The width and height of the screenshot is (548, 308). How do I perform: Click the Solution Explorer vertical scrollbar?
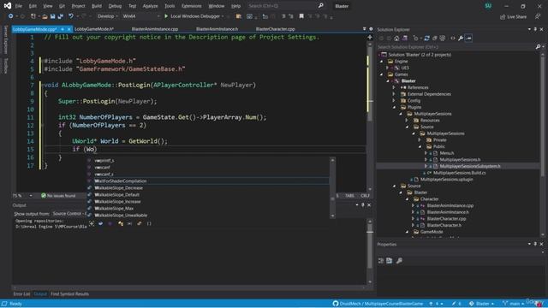[542, 145]
